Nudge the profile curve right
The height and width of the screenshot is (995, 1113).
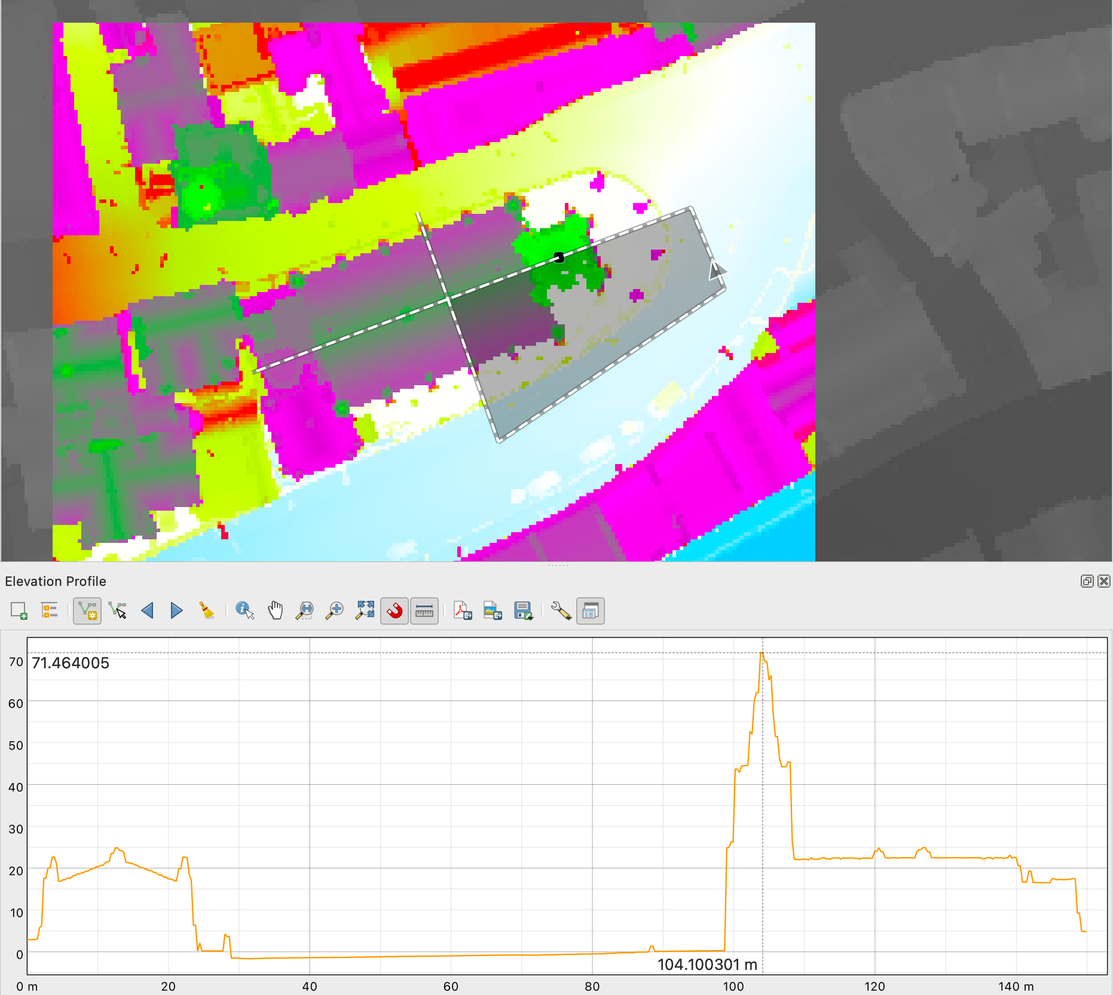pyautogui.click(x=176, y=610)
